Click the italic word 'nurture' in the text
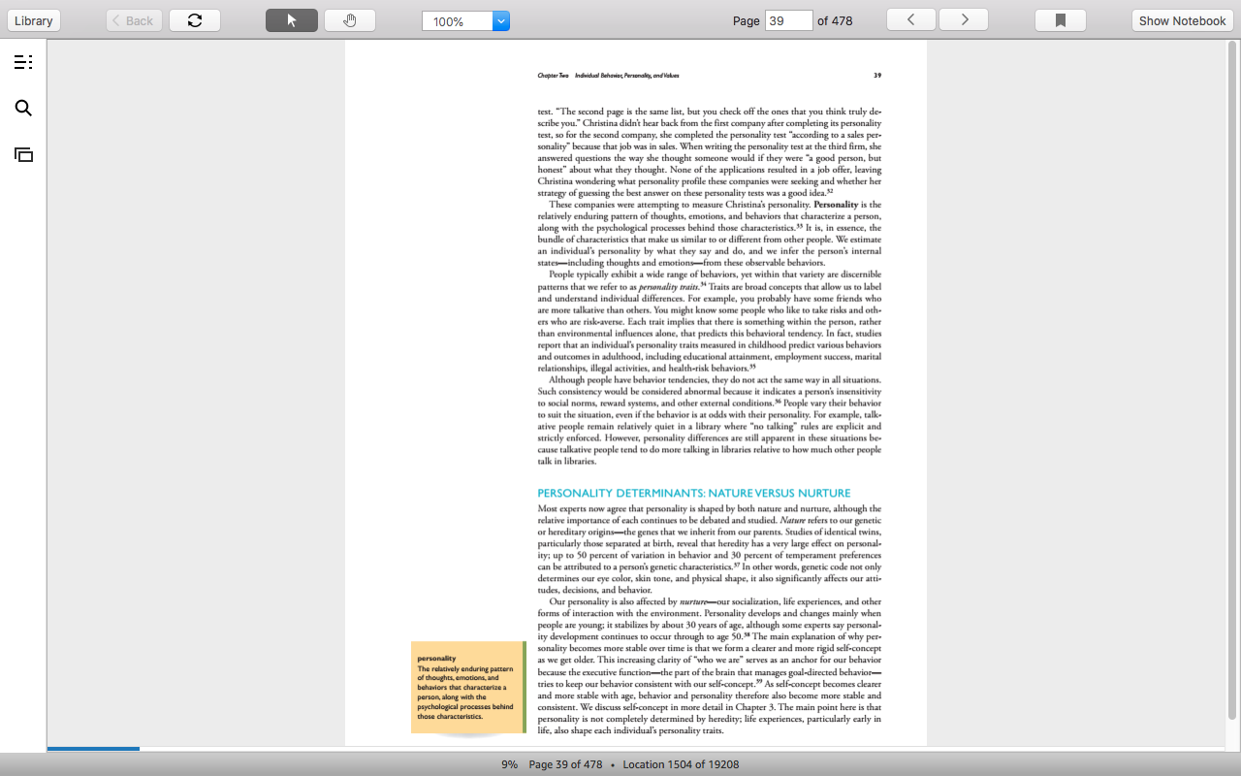 point(693,601)
